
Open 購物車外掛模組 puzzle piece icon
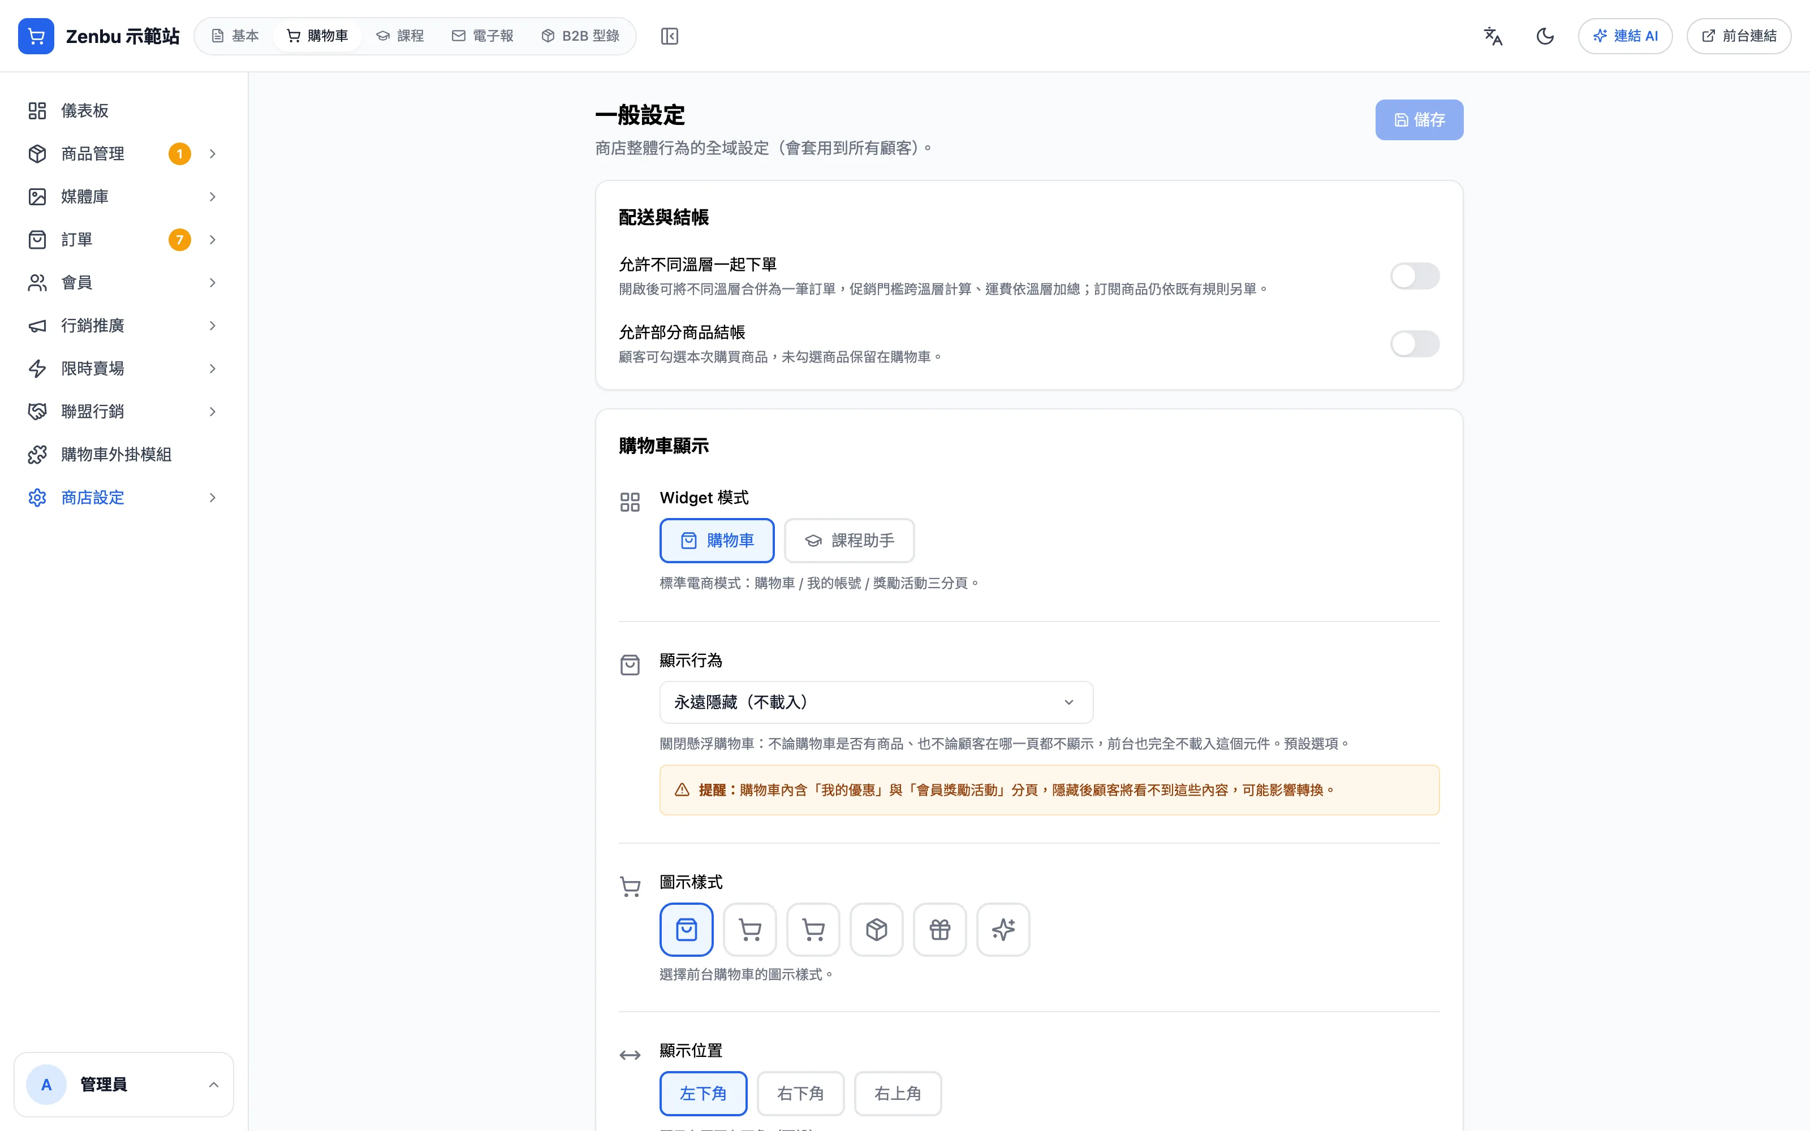pos(37,455)
